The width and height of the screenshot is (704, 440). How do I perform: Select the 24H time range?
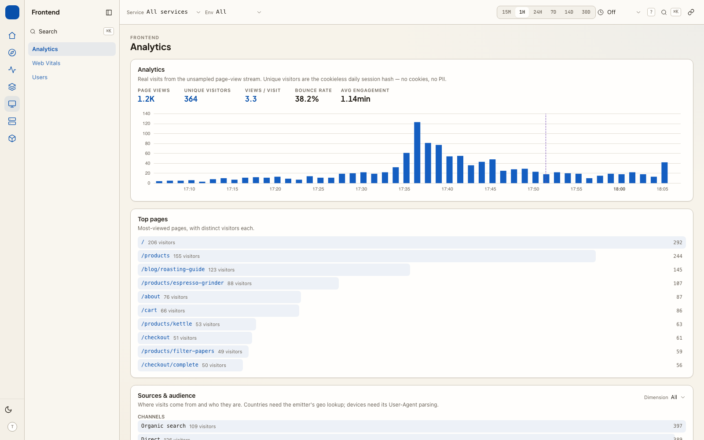tap(538, 12)
